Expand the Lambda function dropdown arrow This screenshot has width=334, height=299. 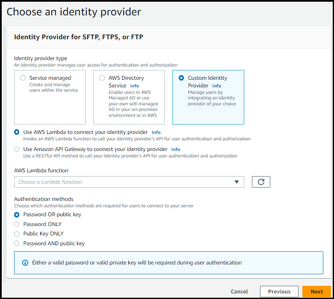[237, 182]
